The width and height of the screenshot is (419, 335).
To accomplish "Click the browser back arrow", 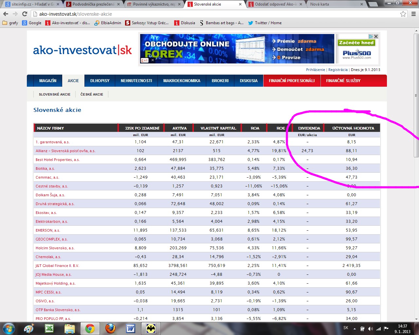I will point(6,14).
